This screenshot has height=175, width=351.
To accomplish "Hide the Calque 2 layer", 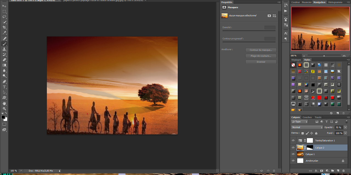I will coord(293,148).
